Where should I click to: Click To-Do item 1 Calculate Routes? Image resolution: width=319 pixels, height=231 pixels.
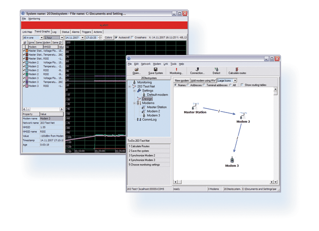149,146
